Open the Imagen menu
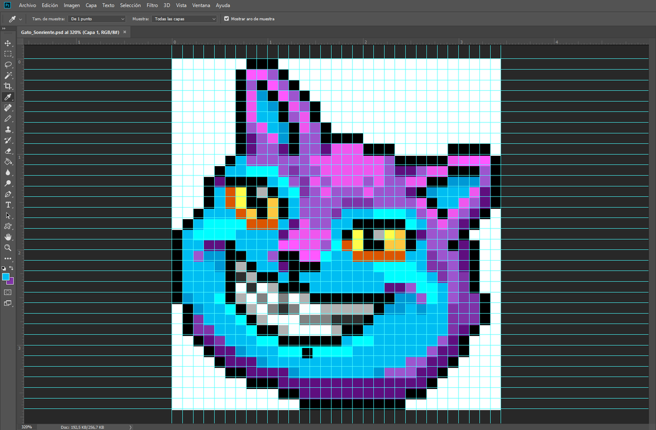This screenshot has width=656, height=430. (72, 5)
